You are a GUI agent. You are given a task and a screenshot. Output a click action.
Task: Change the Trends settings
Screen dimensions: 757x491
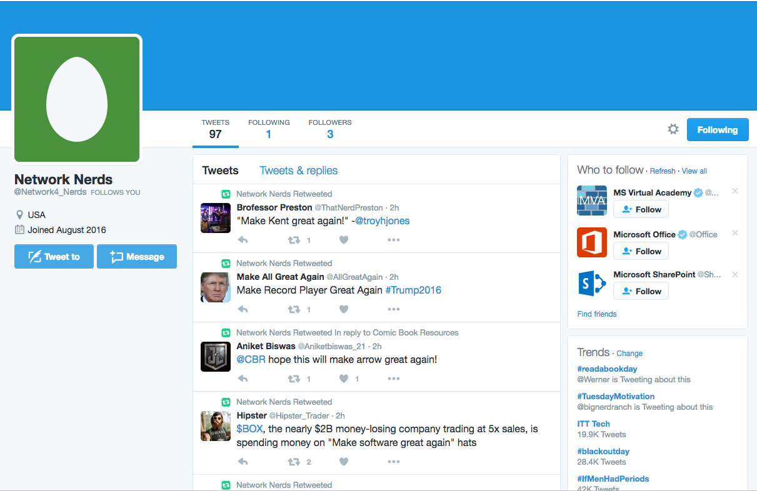pyautogui.click(x=629, y=354)
